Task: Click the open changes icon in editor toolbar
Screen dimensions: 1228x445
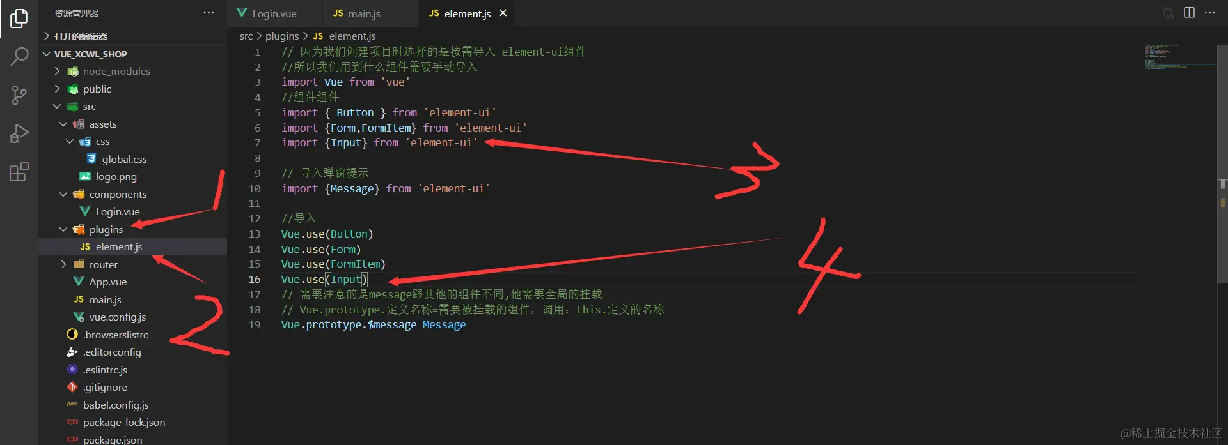Action: click(x=1168, y=13)
